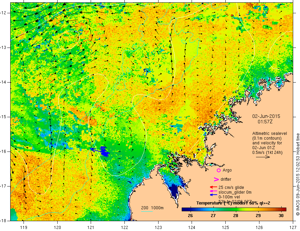Screen dimensions: 300x231
Task: Click the 'Altimetric sealevel' caption line
Action: pos(270,134)
